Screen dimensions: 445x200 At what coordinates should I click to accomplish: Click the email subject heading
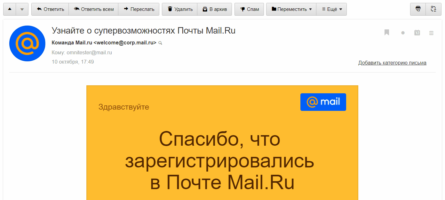point(144,31)
